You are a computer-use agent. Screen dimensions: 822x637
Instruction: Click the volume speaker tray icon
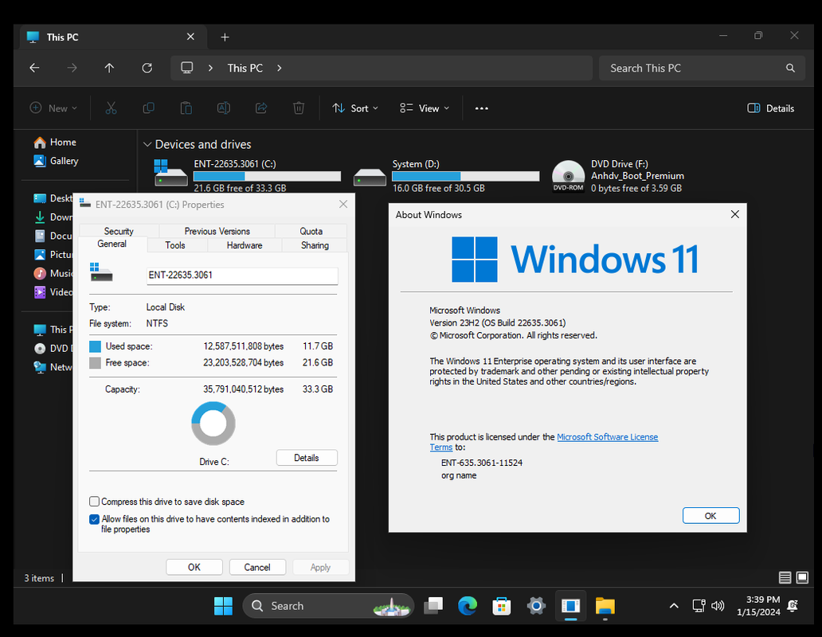[x=718, y=606]
